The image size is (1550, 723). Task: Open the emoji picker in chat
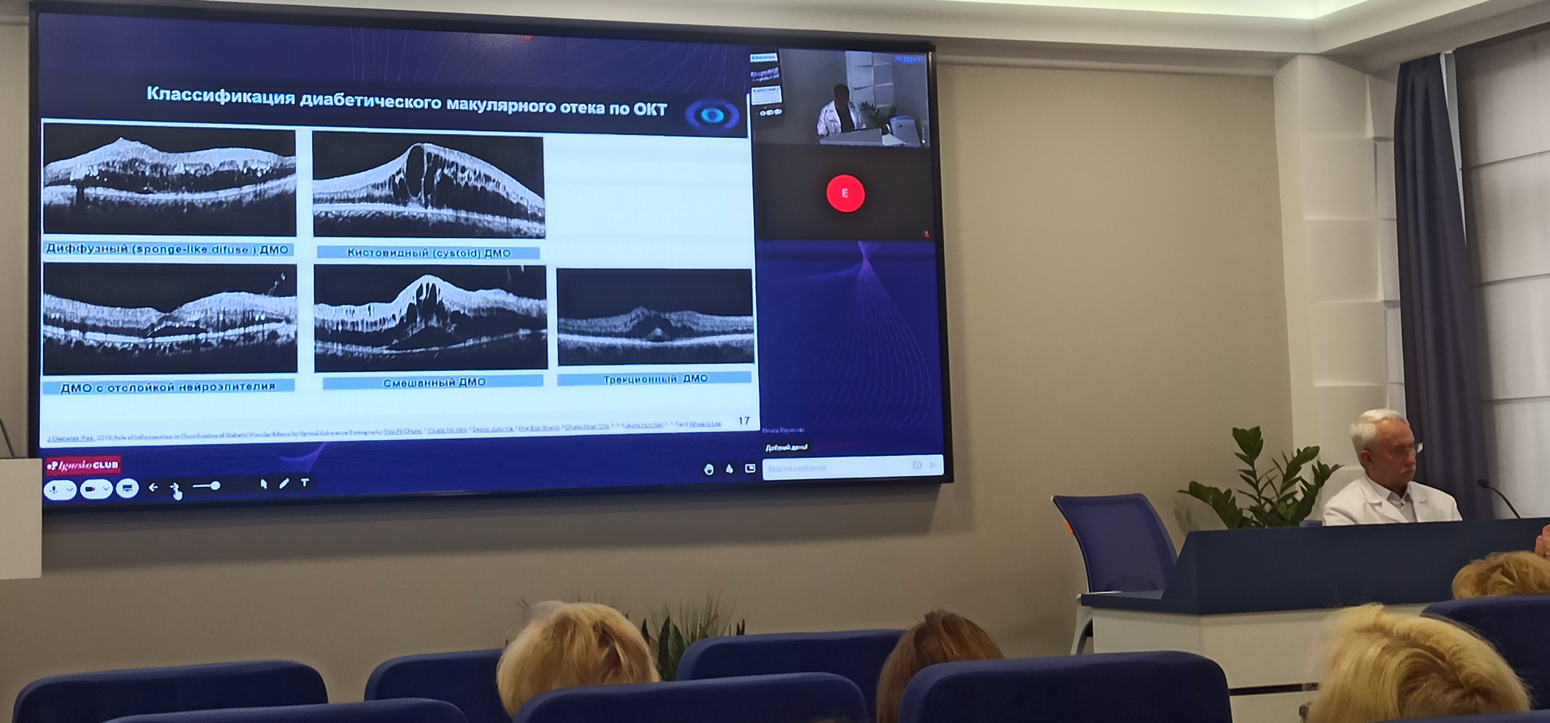(x=917, y=465)
